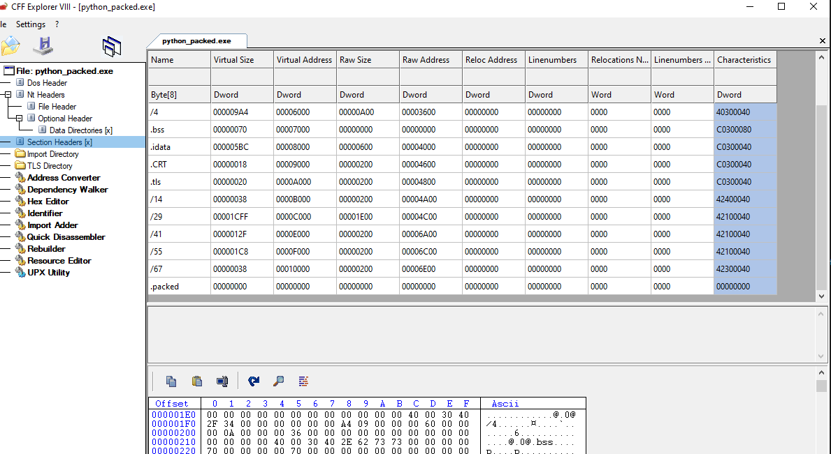Select Section Headers [x] in tree

pyautogui.click(x=59, y=142)
